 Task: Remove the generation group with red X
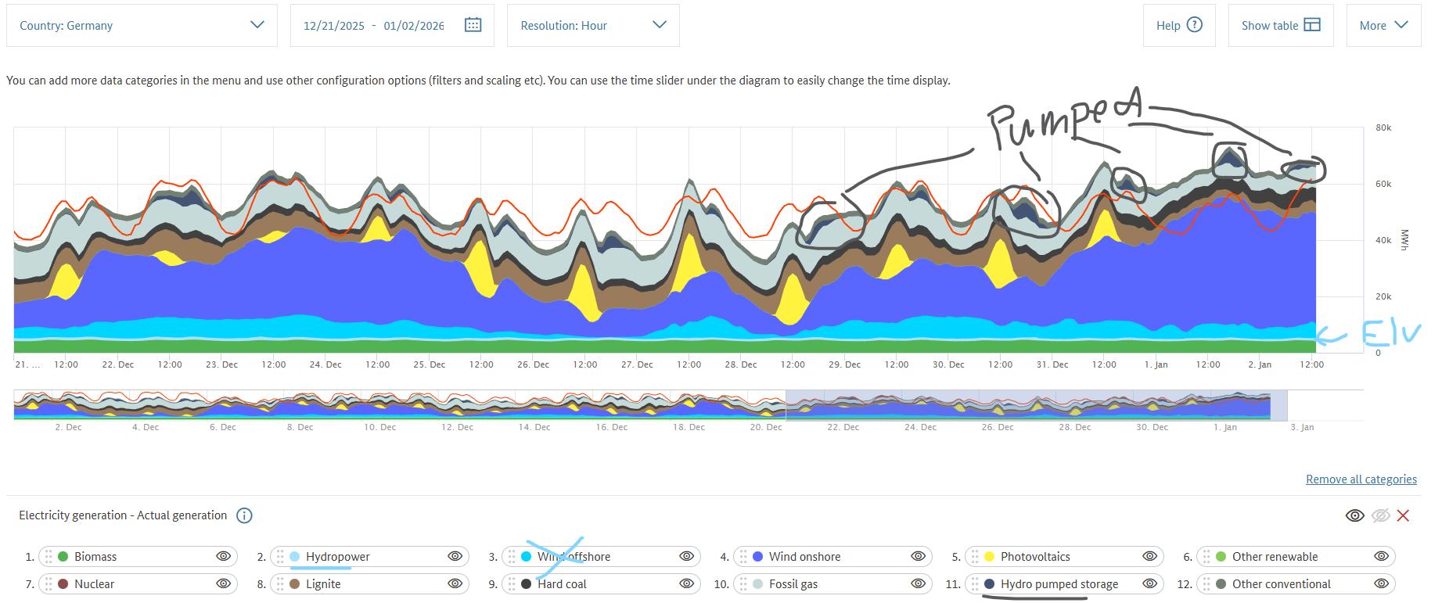click(1403, 515)
